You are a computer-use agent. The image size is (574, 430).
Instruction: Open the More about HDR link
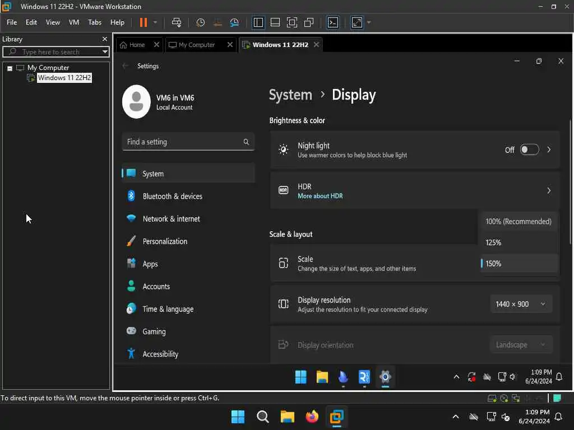(320, 196)
